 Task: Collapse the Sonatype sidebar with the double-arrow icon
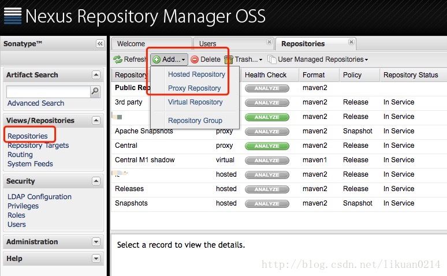[100, 44]
